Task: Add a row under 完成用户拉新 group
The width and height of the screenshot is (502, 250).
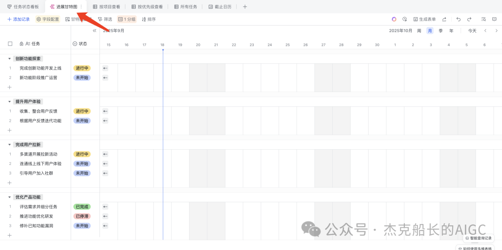Action: pos(10,183)
